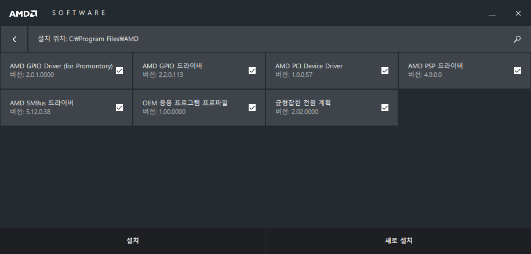Click the 설치 button

point(133,241)
